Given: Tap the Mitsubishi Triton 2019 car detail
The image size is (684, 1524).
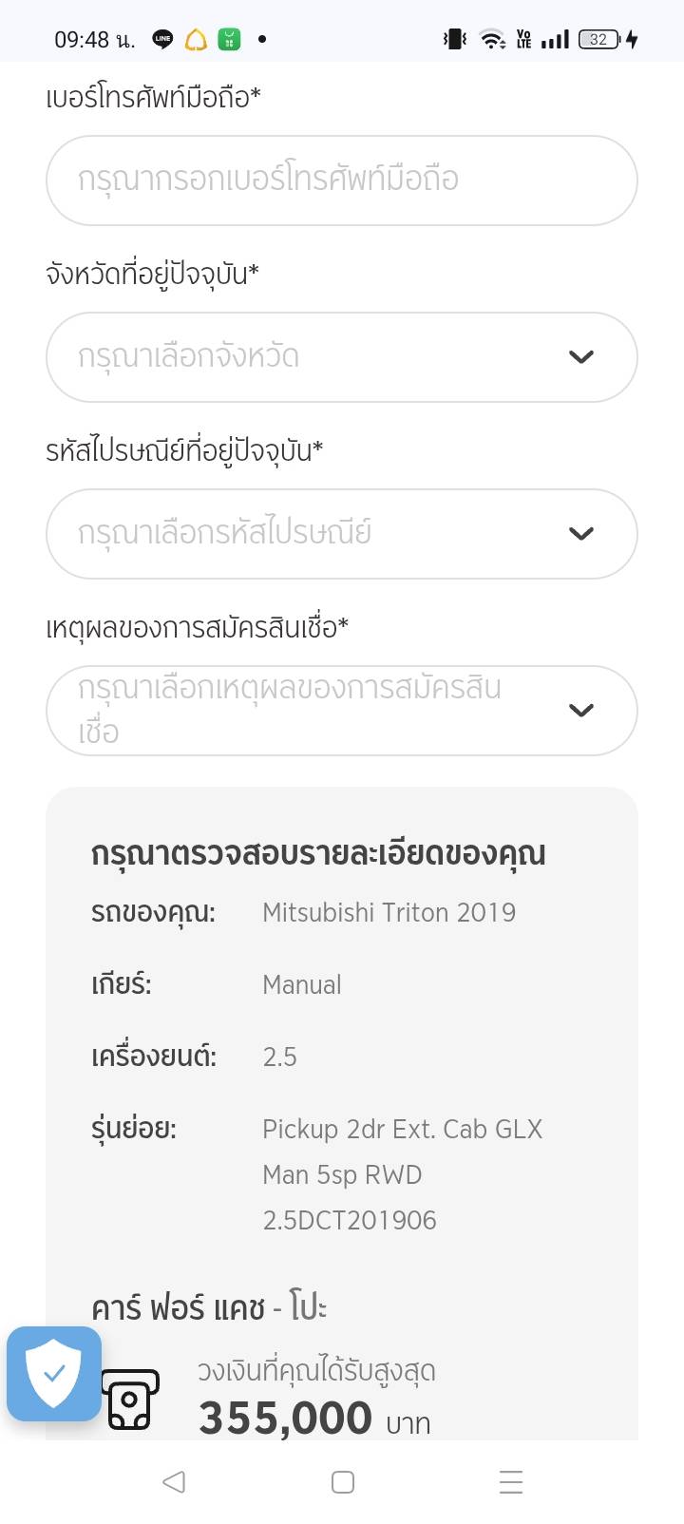Looking at the screenshot, I should coord(389,913).
